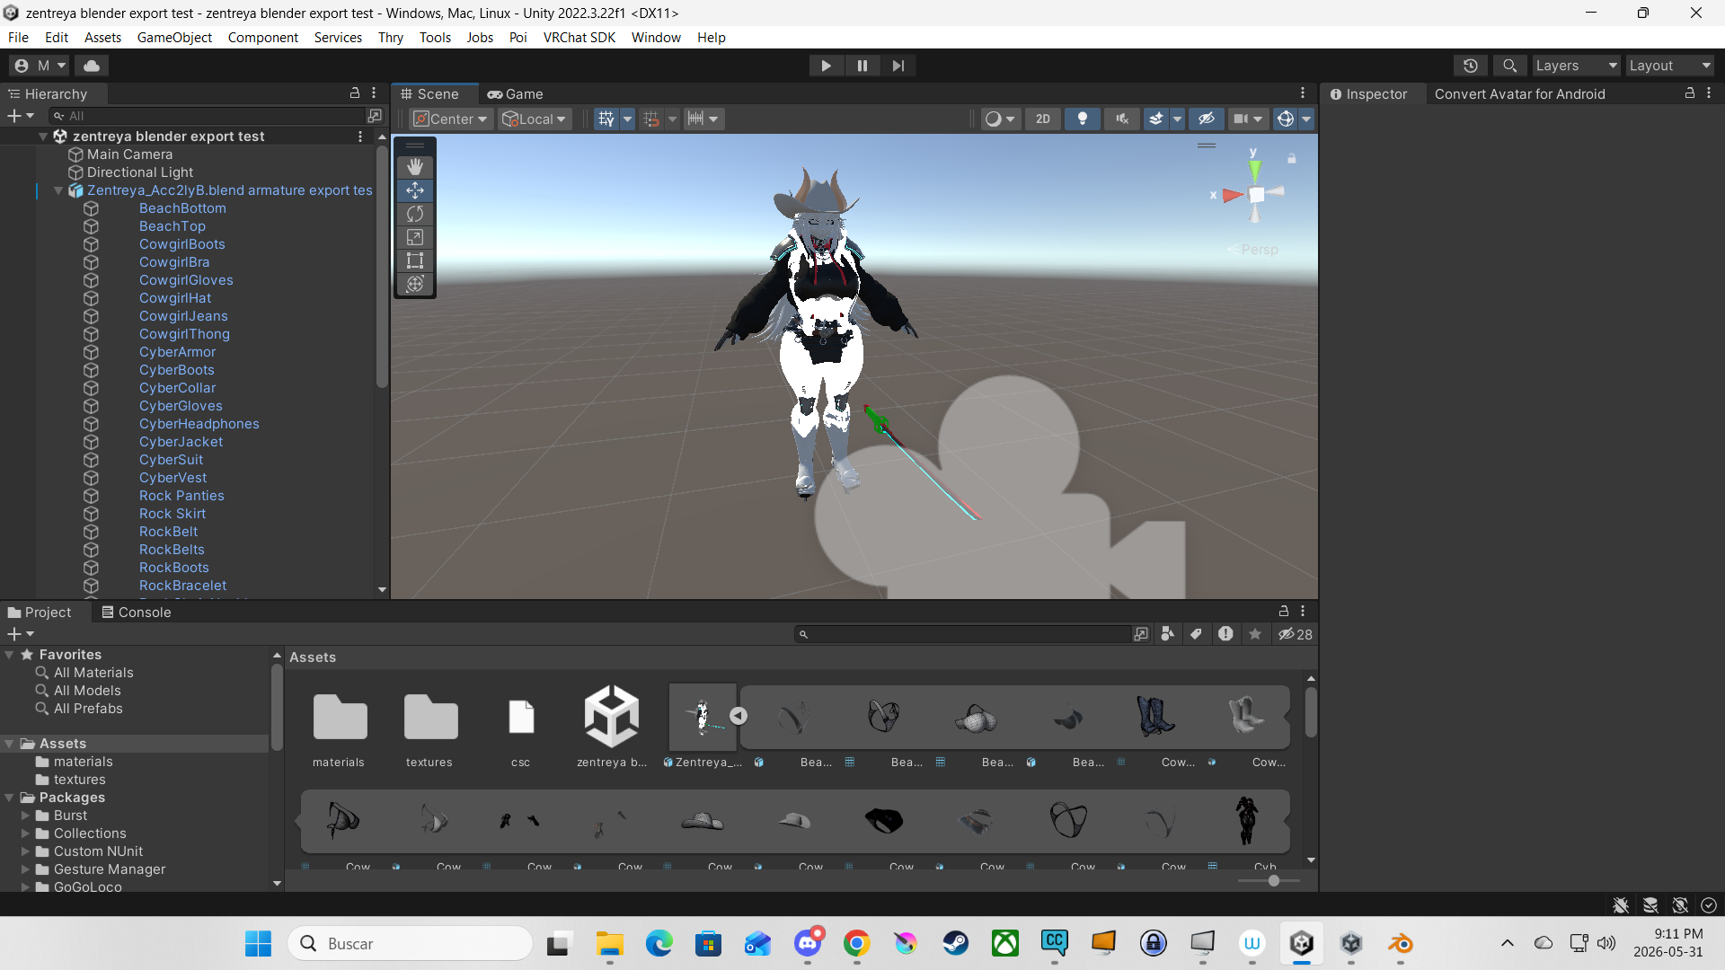The height and width of the screenshot is (970, 1725).
Task: Open Steam from the Windows taskbar
Action: point(956,943)
